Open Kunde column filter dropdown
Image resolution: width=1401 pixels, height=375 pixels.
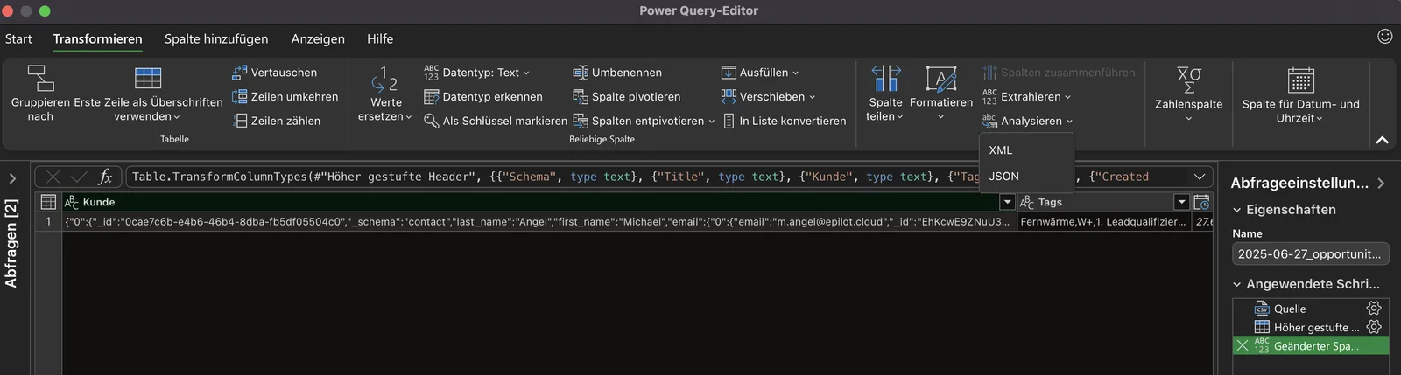(1007, 202)
